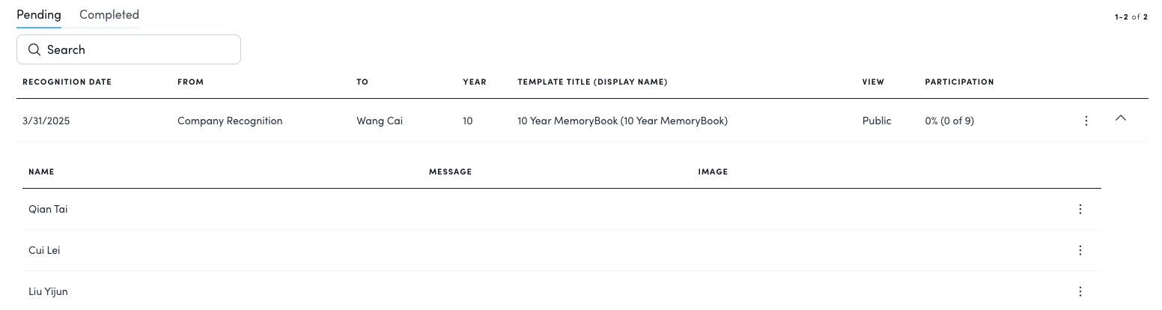Image resolution: width=1162 pixels, height=310 pixels.
Task: Sort by the Year column header
Action: coord(475,82)
